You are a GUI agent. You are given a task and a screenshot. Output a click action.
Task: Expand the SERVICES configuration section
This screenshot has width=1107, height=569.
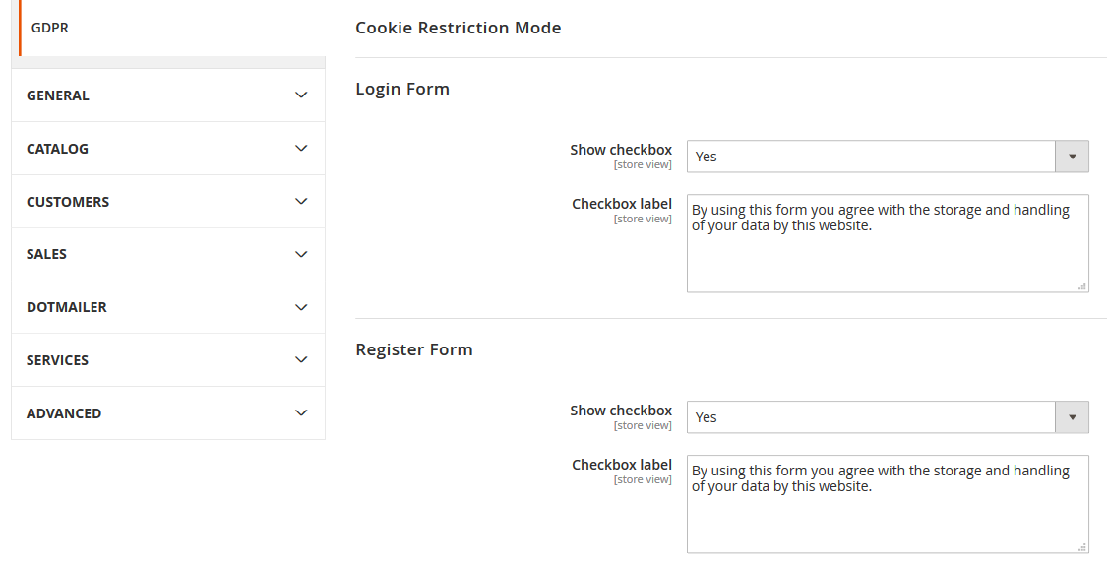click(x=167, y=359)
